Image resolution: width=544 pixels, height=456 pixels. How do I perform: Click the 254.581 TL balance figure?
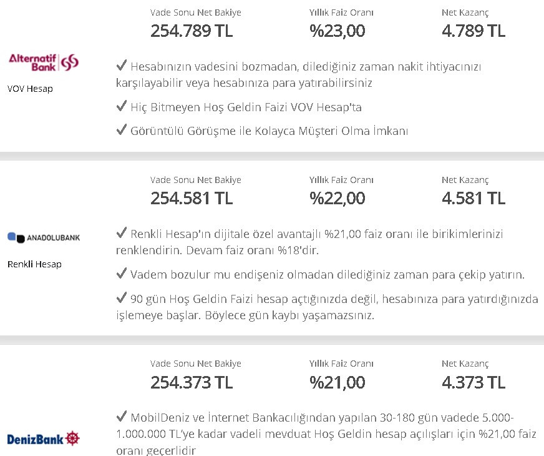click(x=192, y=198)
